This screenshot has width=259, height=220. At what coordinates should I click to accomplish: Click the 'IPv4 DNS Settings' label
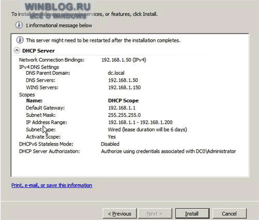pyautogui.click(x=39, y=67)
